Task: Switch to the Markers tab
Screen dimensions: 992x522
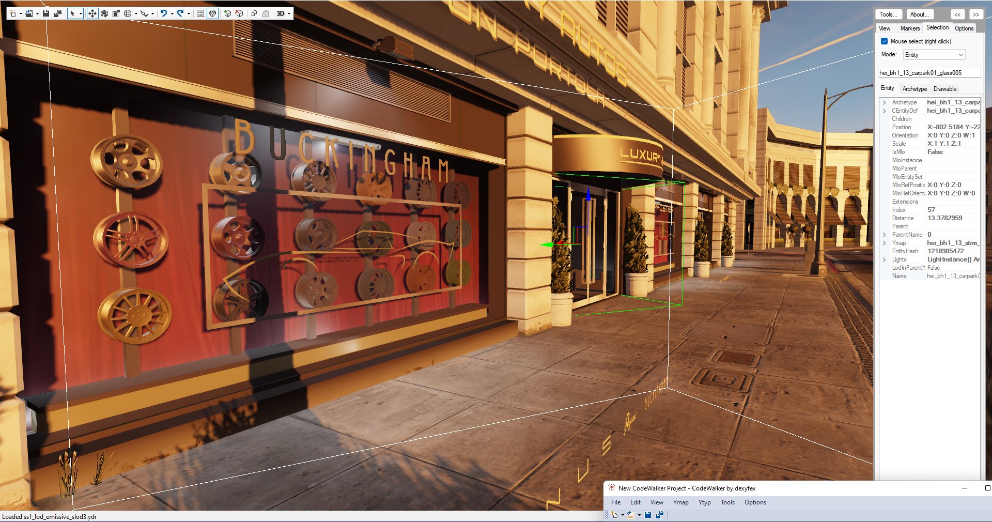Action: point(910,28)
